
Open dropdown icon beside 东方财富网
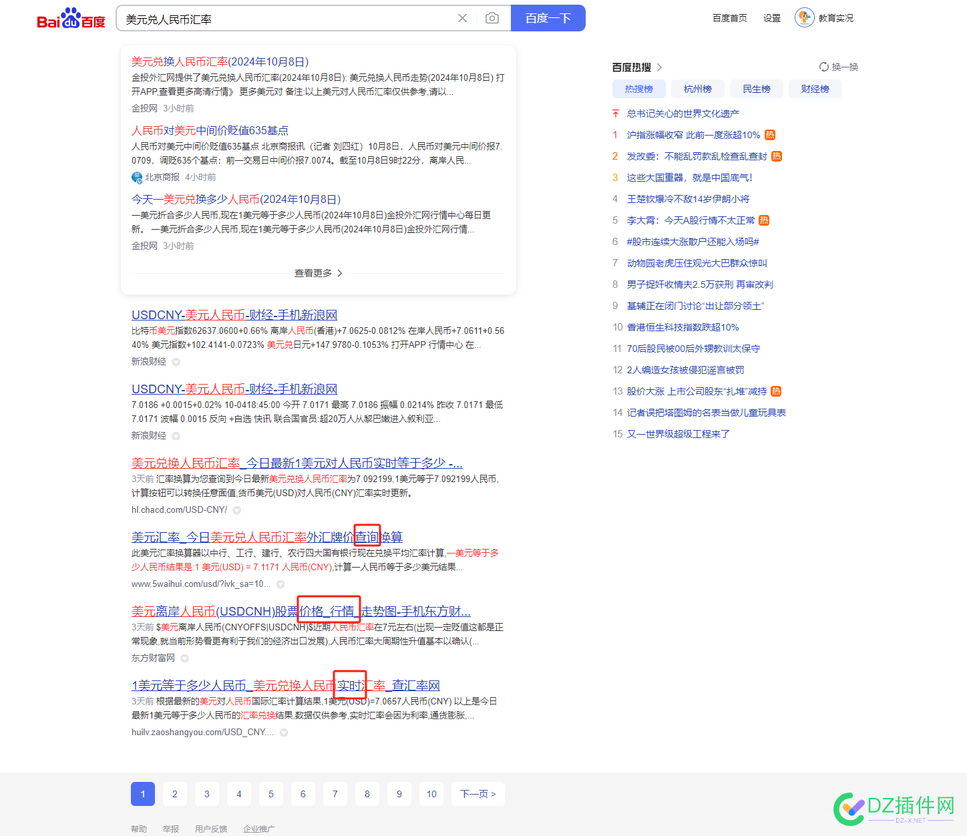tap(185, 658)
